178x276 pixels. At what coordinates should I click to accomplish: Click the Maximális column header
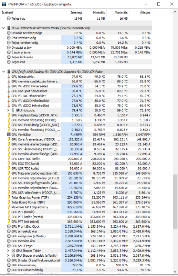click(118, 12)
